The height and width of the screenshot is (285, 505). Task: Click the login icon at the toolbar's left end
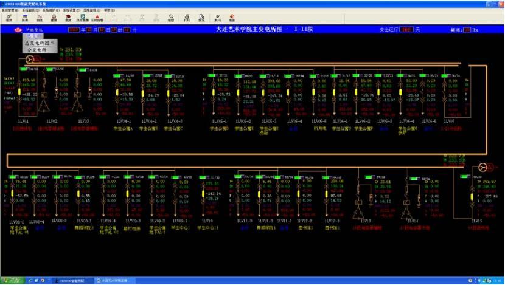9,18
